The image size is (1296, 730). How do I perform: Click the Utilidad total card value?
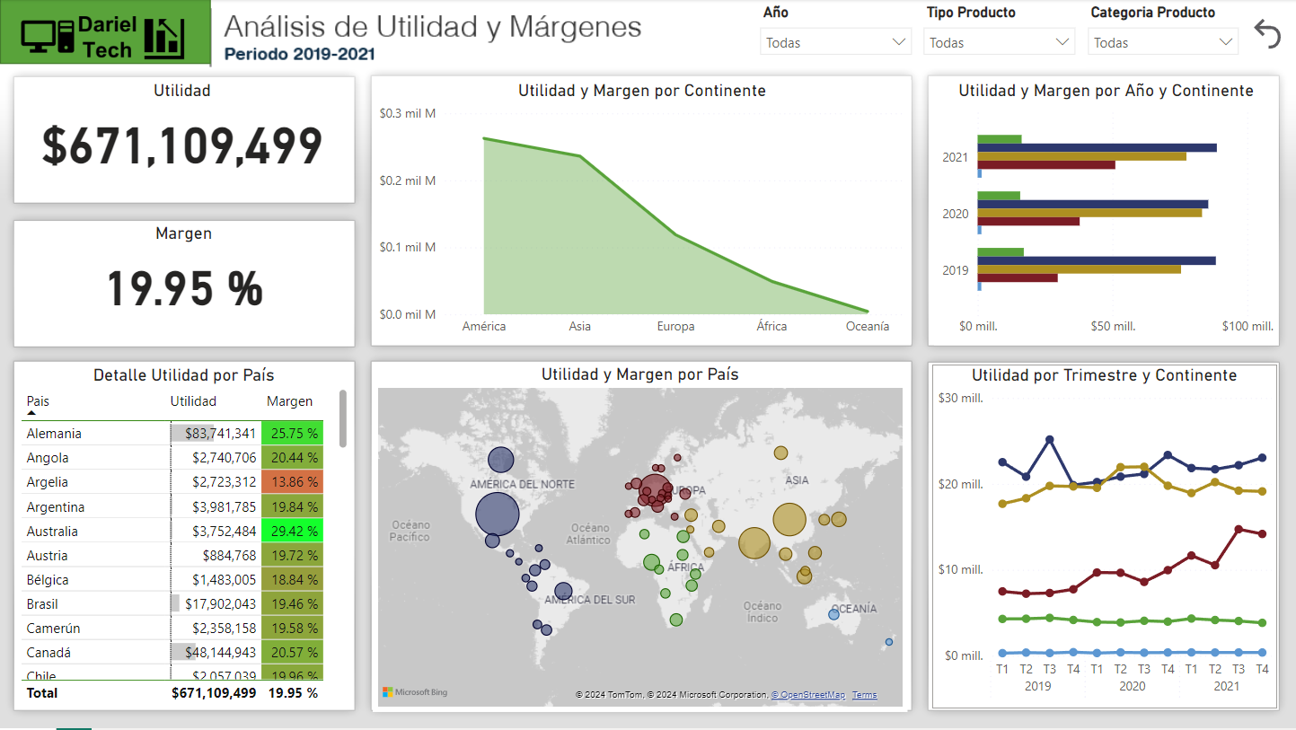click(182, 146)
